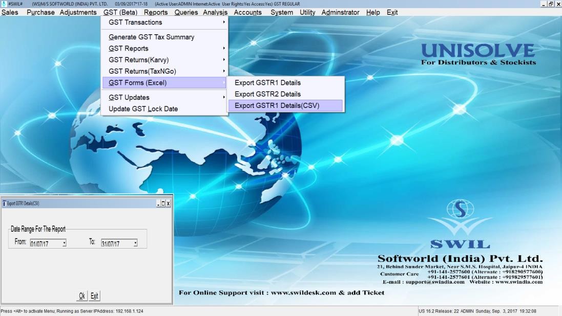Open the Queries menu
The image size is (562, 316).
(x=186, y=12)
